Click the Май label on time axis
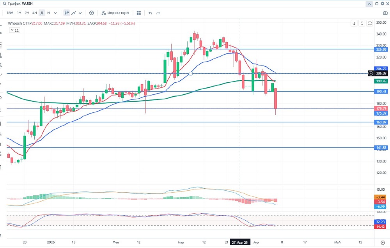Image resolution: width=390 pixels, height=248 pixels. click(x=337, y=242)
